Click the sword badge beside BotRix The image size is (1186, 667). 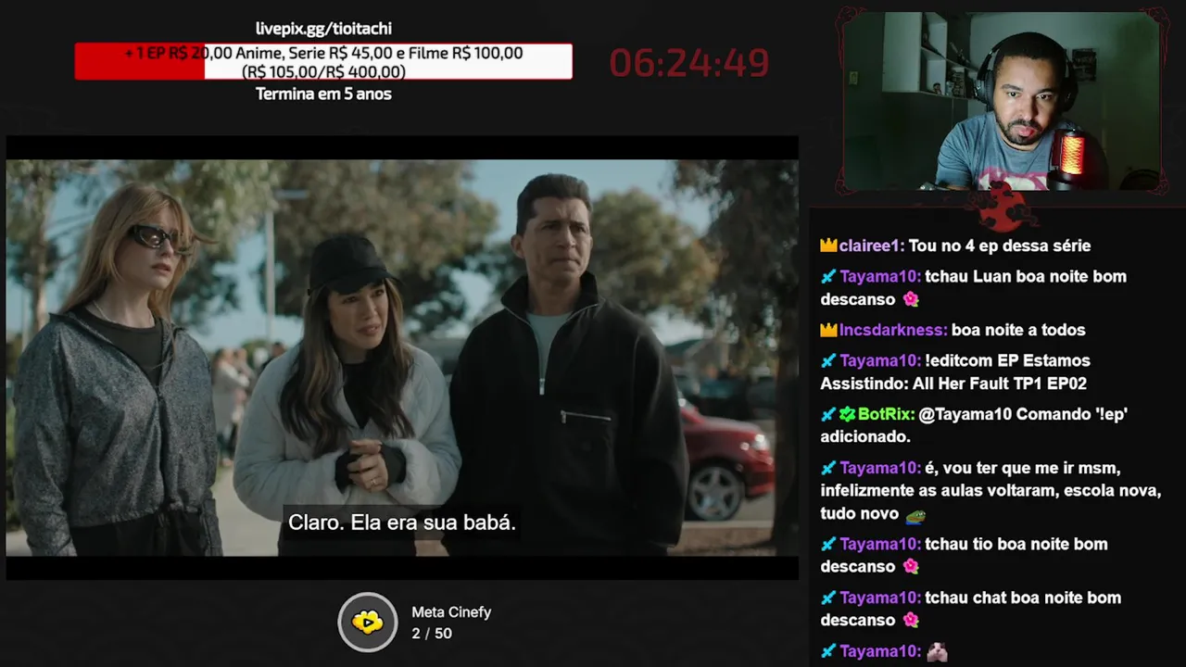(x=828, y=414)
